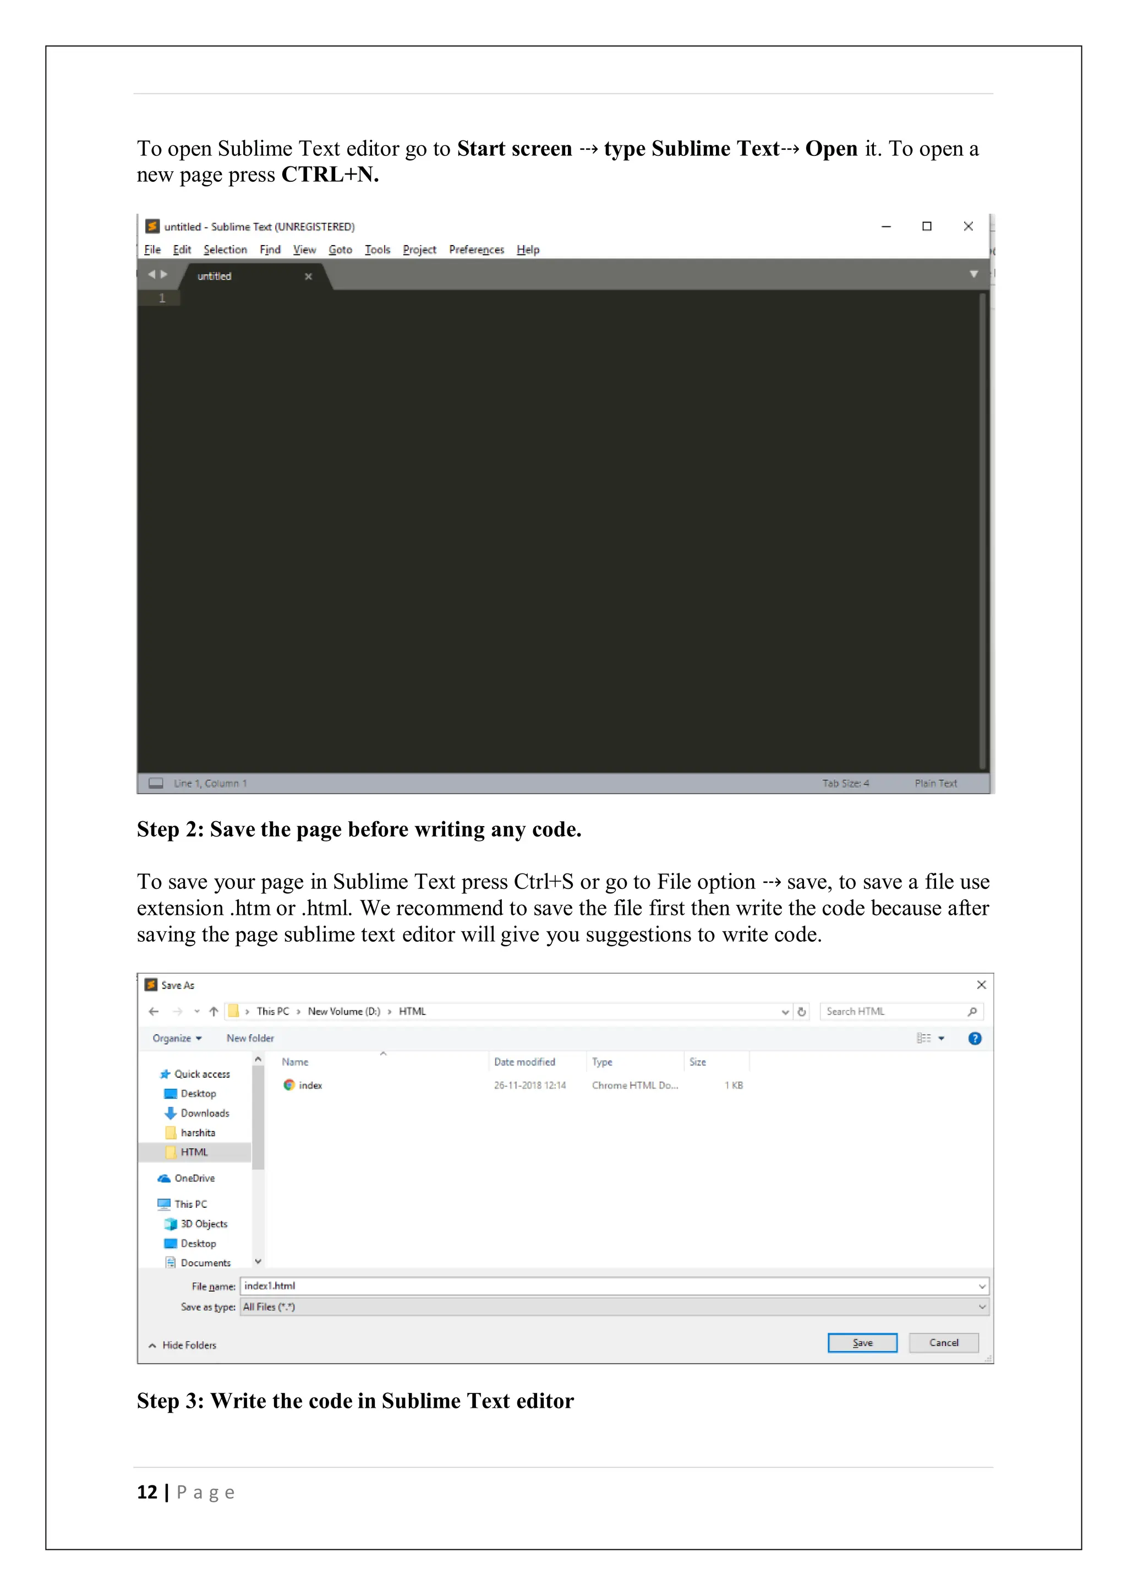1127x1595 pixels.
Task: Close the Save As dialog
Action: coord(981,985)
